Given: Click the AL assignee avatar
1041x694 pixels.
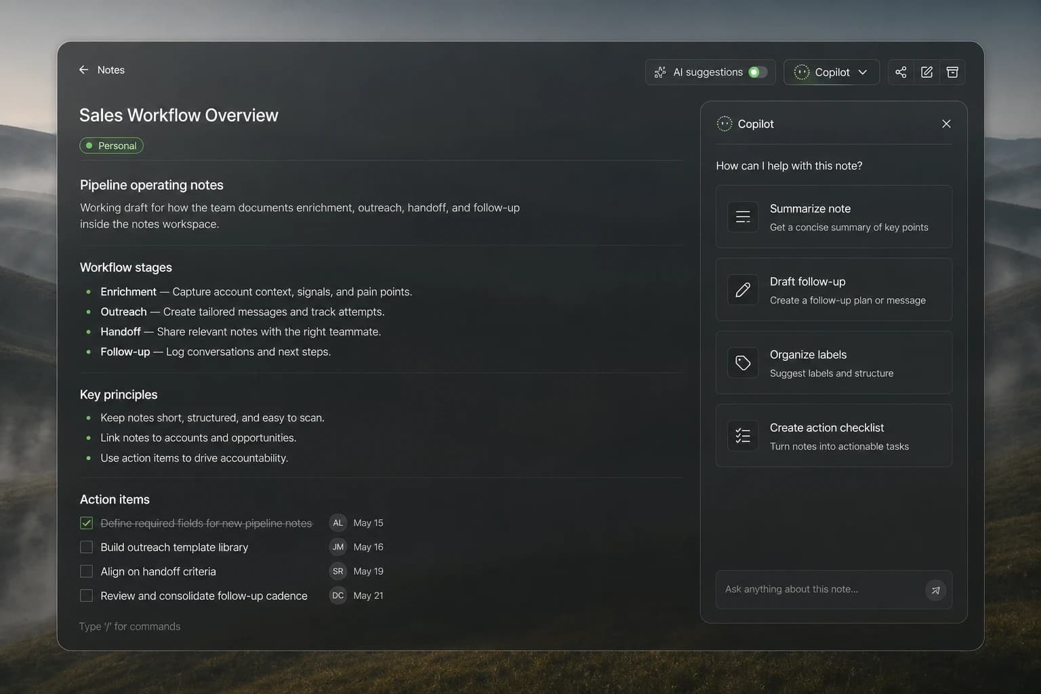Looking at the screenshot, I should click(x=338, y=523).
